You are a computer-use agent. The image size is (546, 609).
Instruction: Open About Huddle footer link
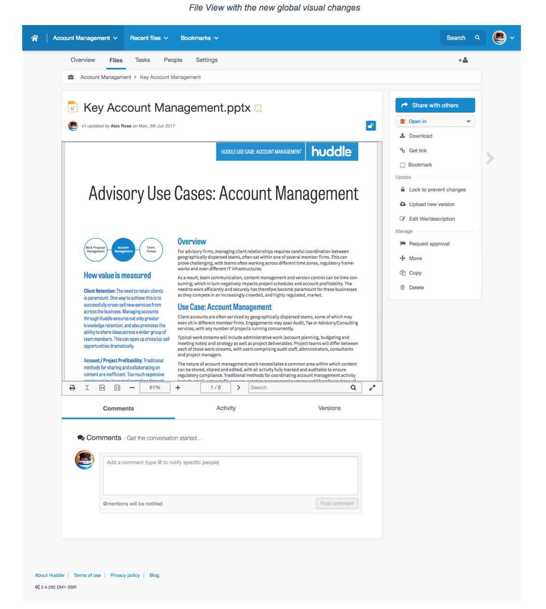(49, 575)
